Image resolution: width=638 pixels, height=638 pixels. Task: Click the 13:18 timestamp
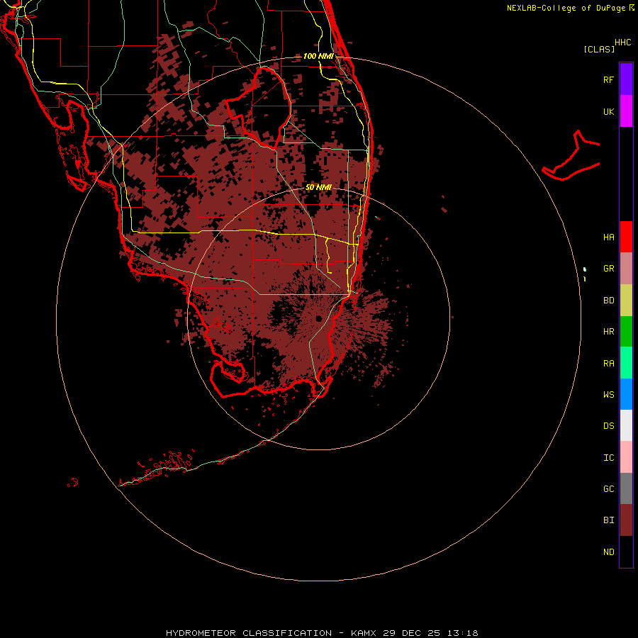[463, 633]
